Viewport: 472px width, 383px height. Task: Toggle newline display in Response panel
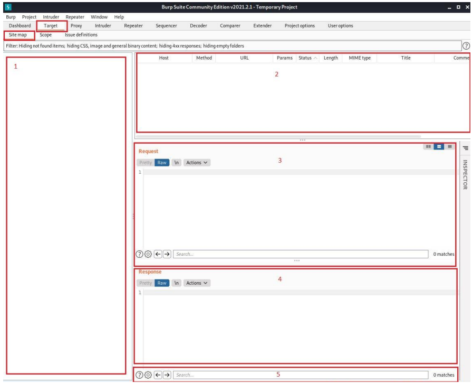click(x=176, y=283)
